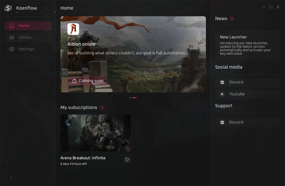This screenshot has width=285, height=186.
Task: Click the Youtube play icon
Action: 222,94
